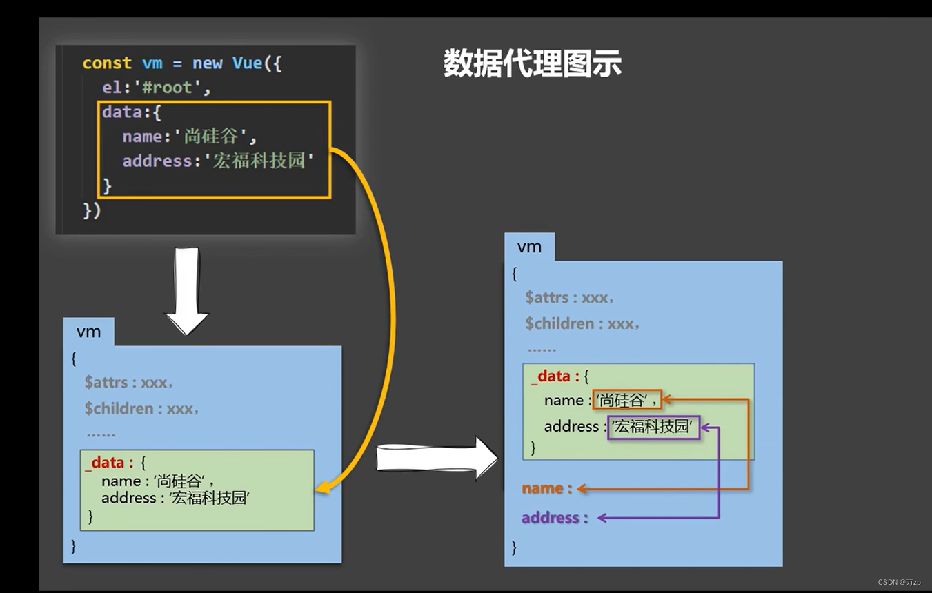932x593 pixels.
Task: Click '$children : xxx,' in the vm box with proxied properties
Action: [x=582, y=323]
